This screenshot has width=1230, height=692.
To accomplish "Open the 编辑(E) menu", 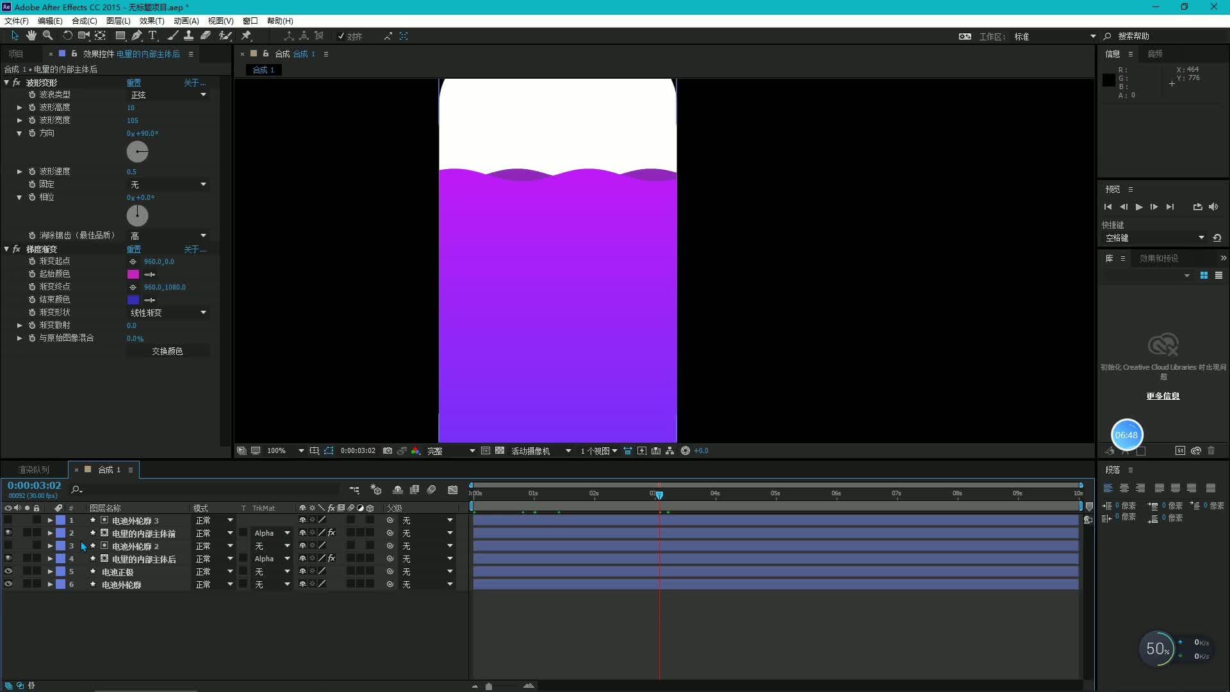I will pos(50,21).
